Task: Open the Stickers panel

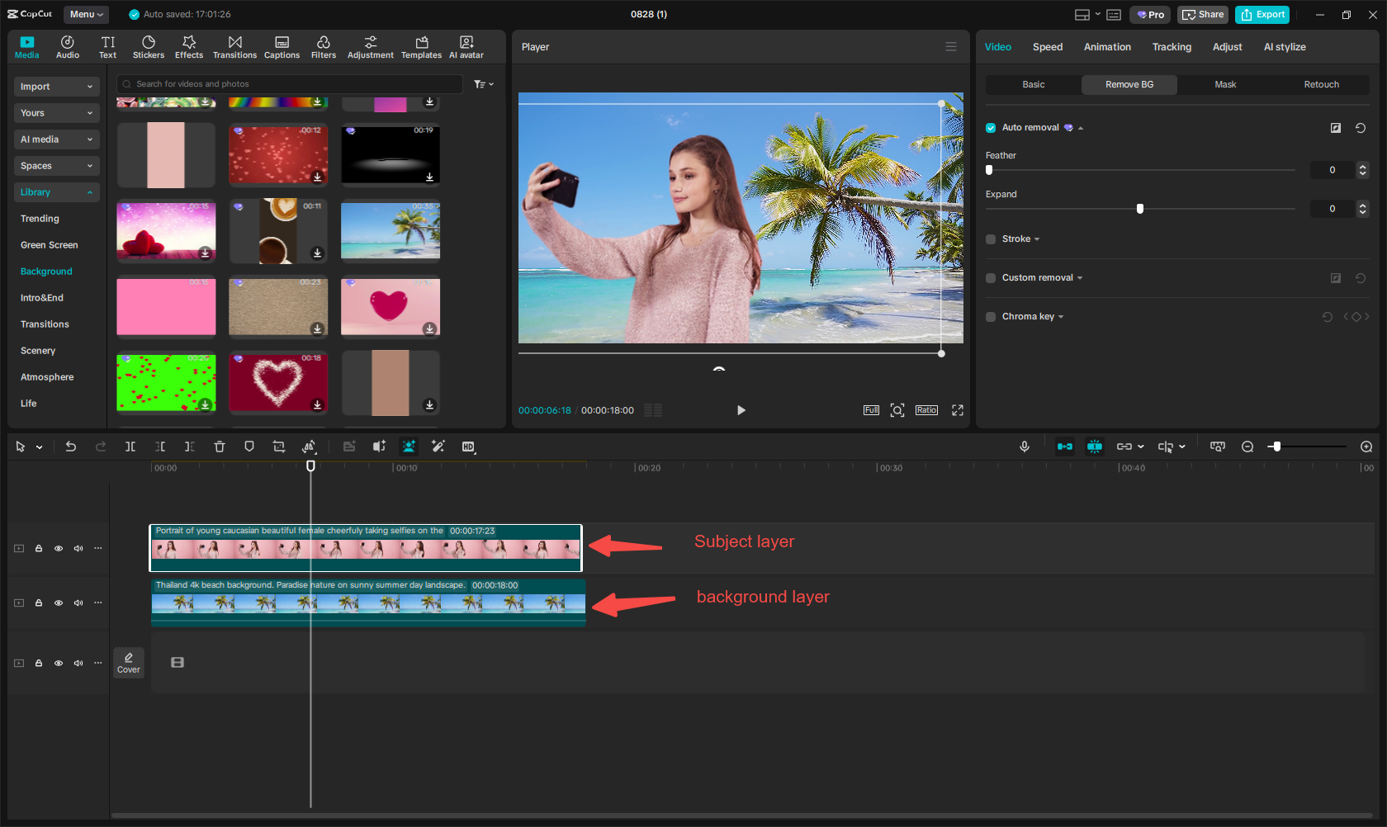Action: 149,47
